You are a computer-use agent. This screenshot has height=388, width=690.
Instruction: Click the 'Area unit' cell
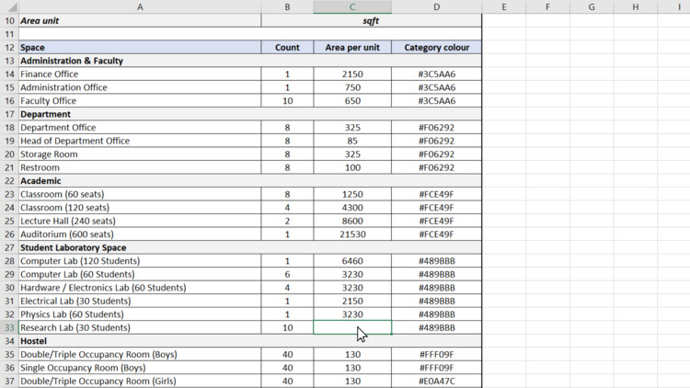coord(140,20)
